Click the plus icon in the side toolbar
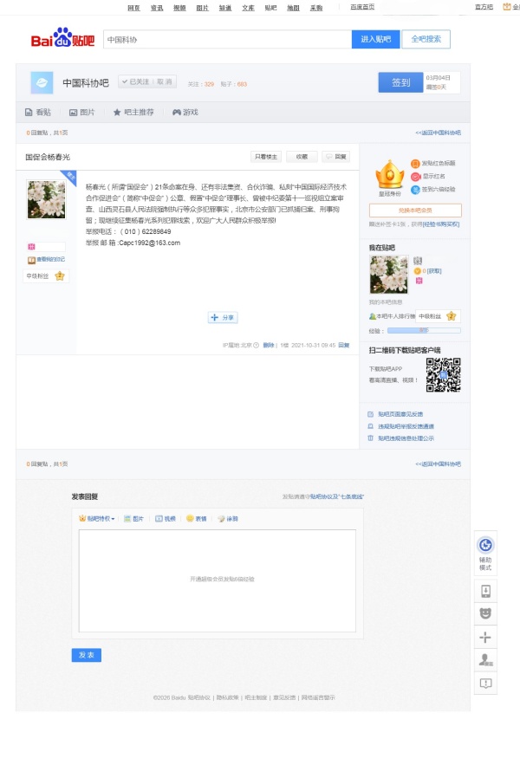Viewport: 520px width, 765px height. (x=485, y=637)
